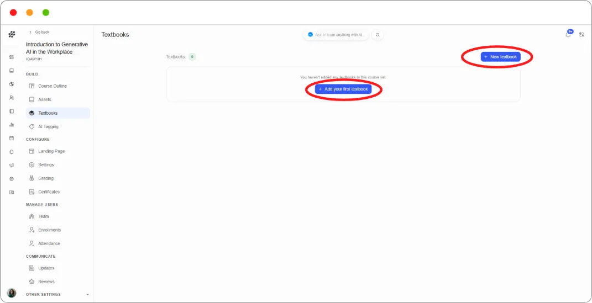Click the BUILD section header
This screenshot has height=303, width=592.
click(x=32, y=75)
